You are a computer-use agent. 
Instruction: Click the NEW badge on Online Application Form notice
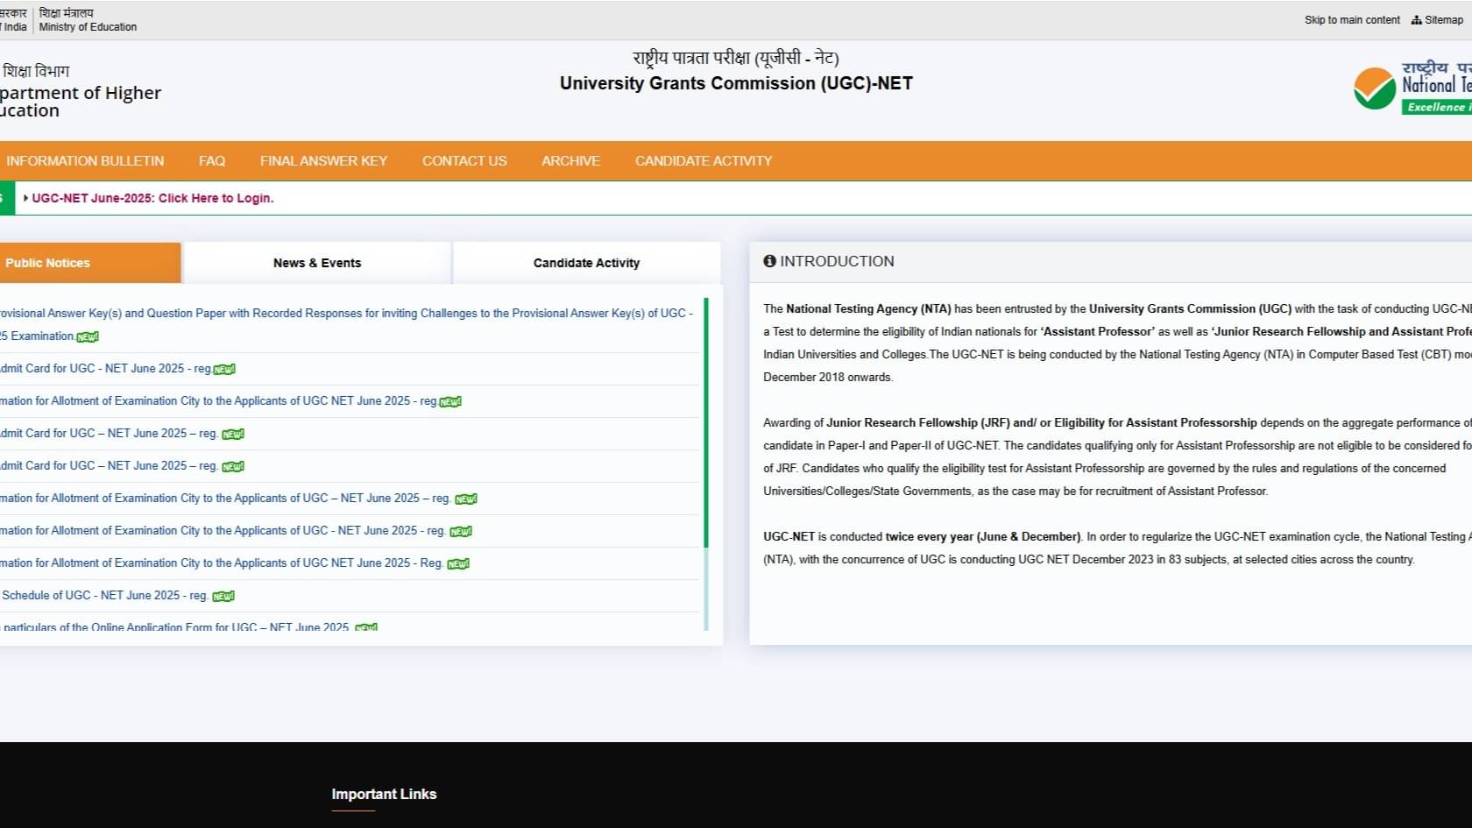click(364, 627)
